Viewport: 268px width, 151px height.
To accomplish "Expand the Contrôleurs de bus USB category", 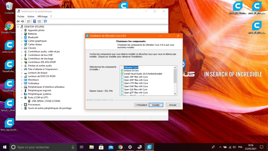I will (22, 55).
